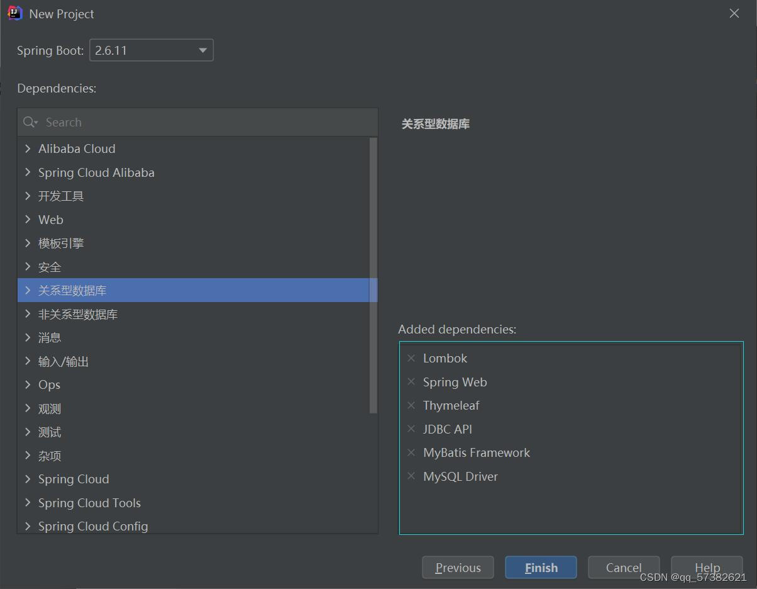
Task: Select the Ops category row
Action: [x=194, y=384]
